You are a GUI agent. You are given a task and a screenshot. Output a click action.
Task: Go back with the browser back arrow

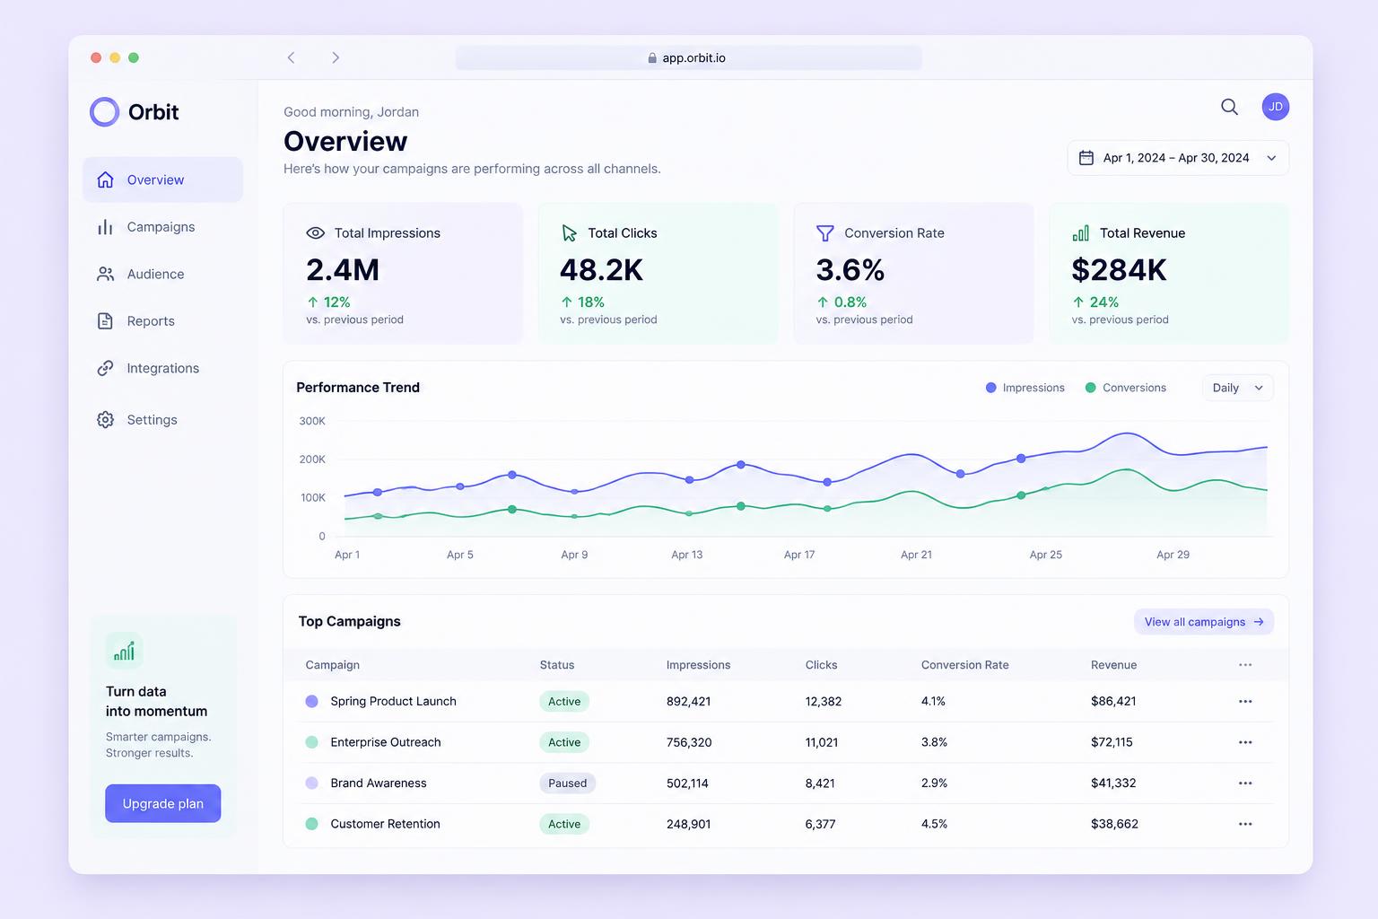click(291, 57)
